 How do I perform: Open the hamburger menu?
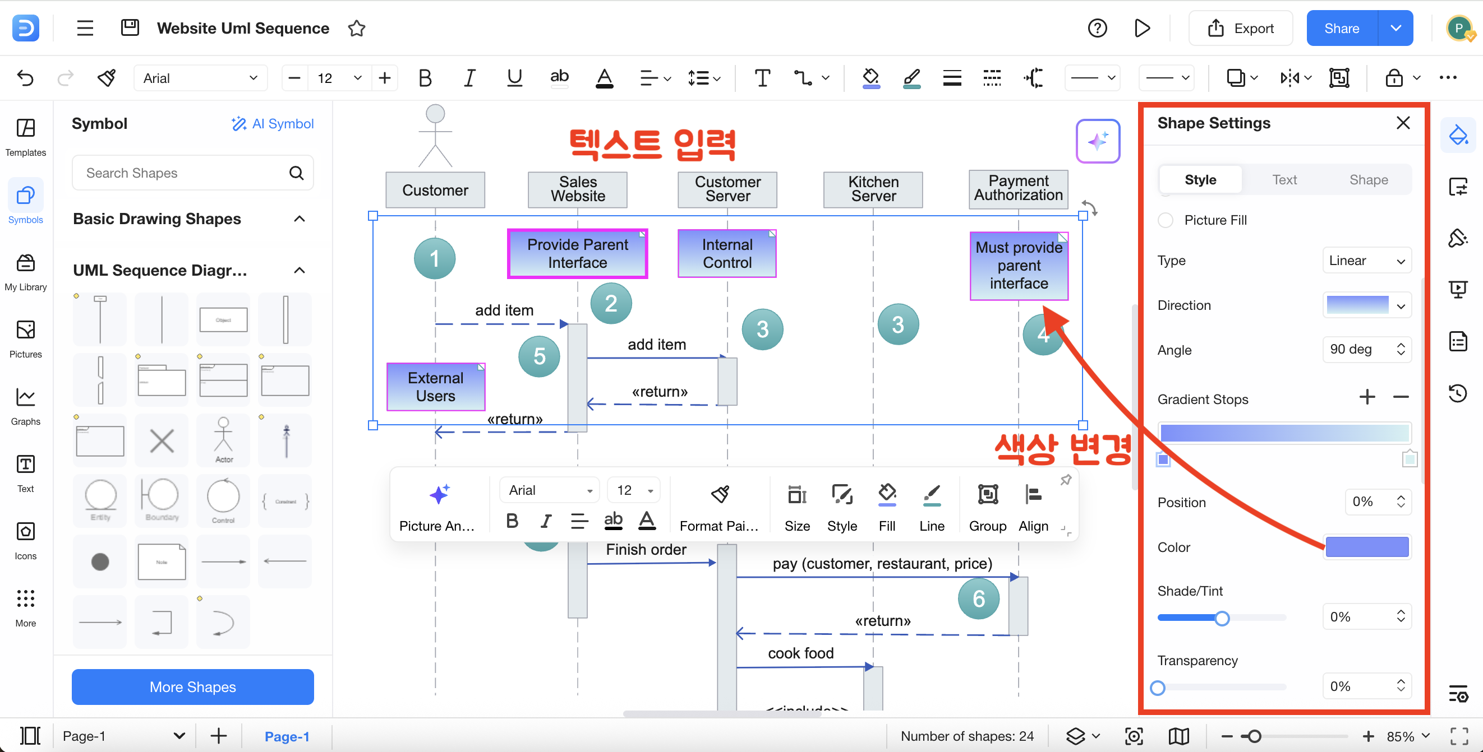pyautogui.click(x=85, y=28)
